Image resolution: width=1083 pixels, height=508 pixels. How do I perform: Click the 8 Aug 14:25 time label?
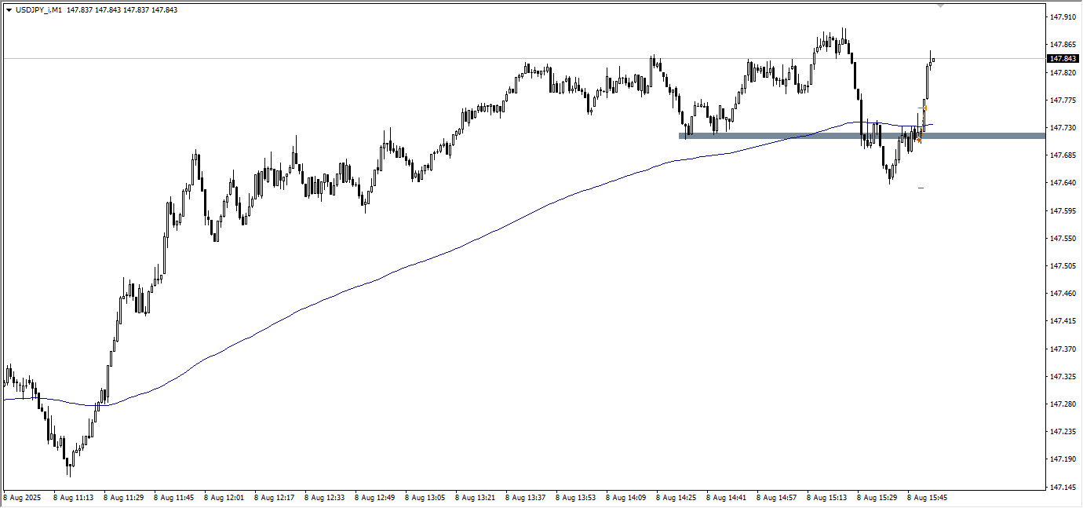[676, 498]
